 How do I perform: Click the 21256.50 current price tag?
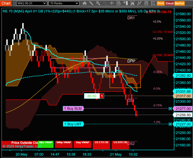pyautogui.click(x=183, y=115)
